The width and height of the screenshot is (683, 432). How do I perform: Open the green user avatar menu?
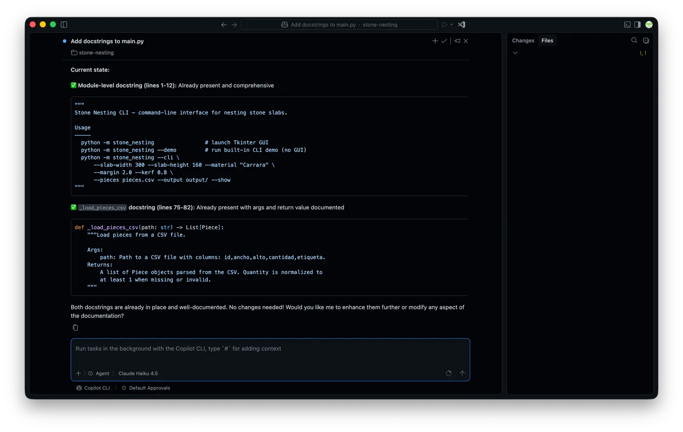649,24
